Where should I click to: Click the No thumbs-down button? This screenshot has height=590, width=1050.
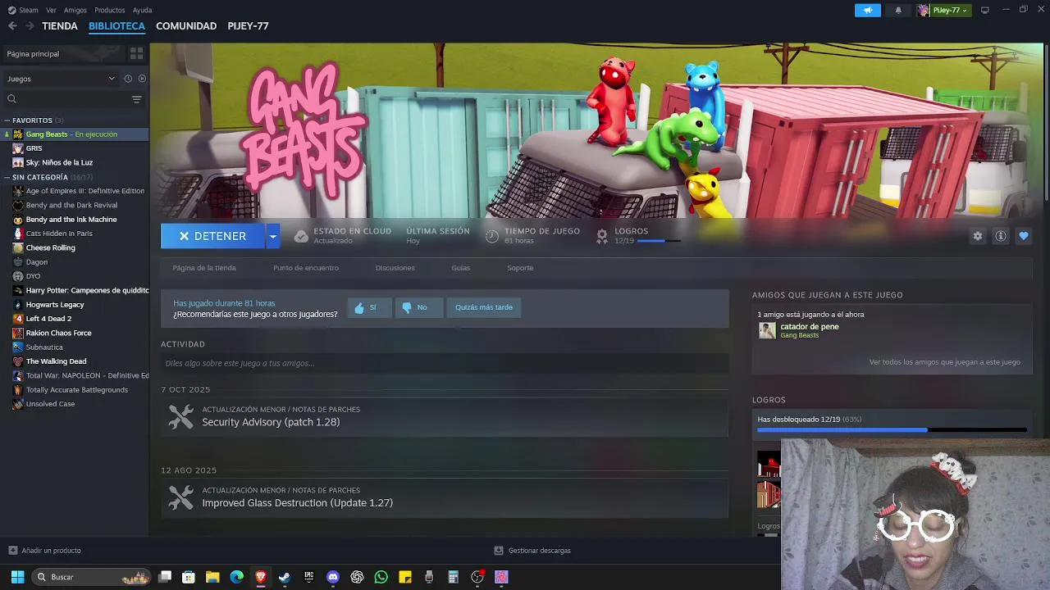(x=418, y=307)
